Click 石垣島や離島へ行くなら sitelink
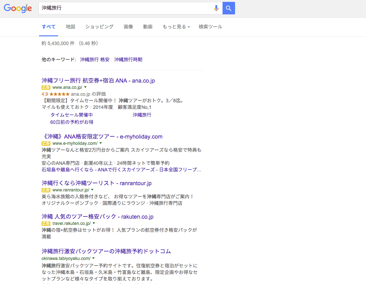 68,170
